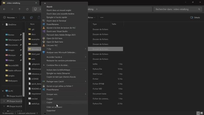Open the three-dots See more menu

click(102, 18)
